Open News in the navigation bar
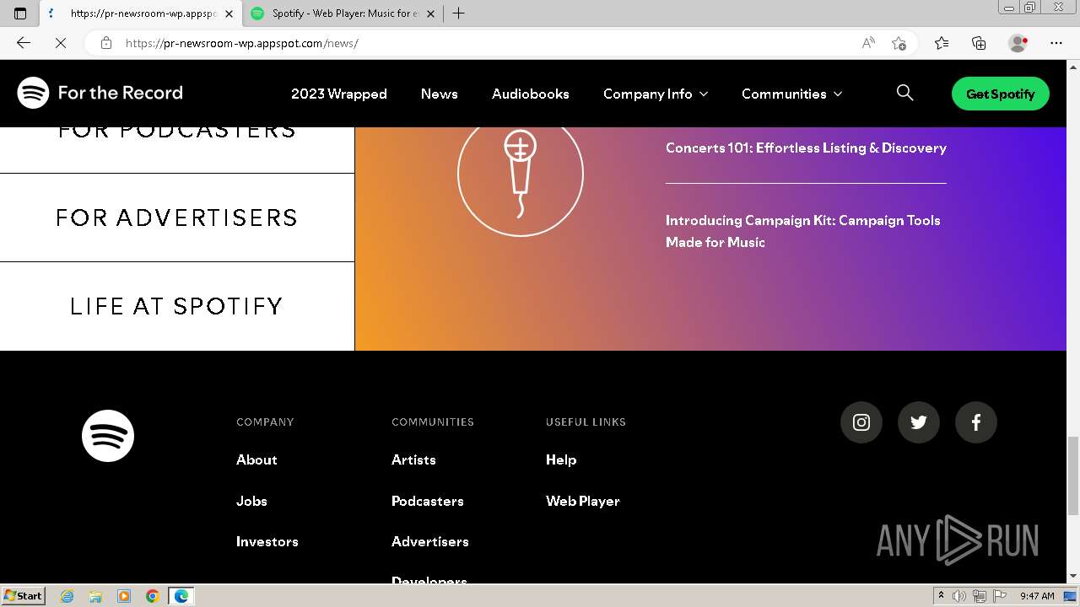 tap(440, 94)
